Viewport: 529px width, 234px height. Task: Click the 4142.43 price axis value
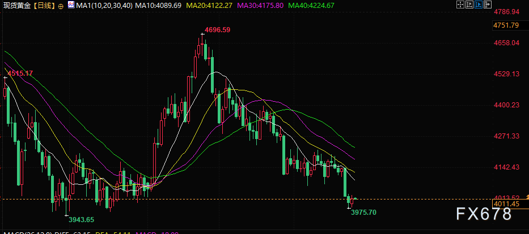[x=506, y=167]
